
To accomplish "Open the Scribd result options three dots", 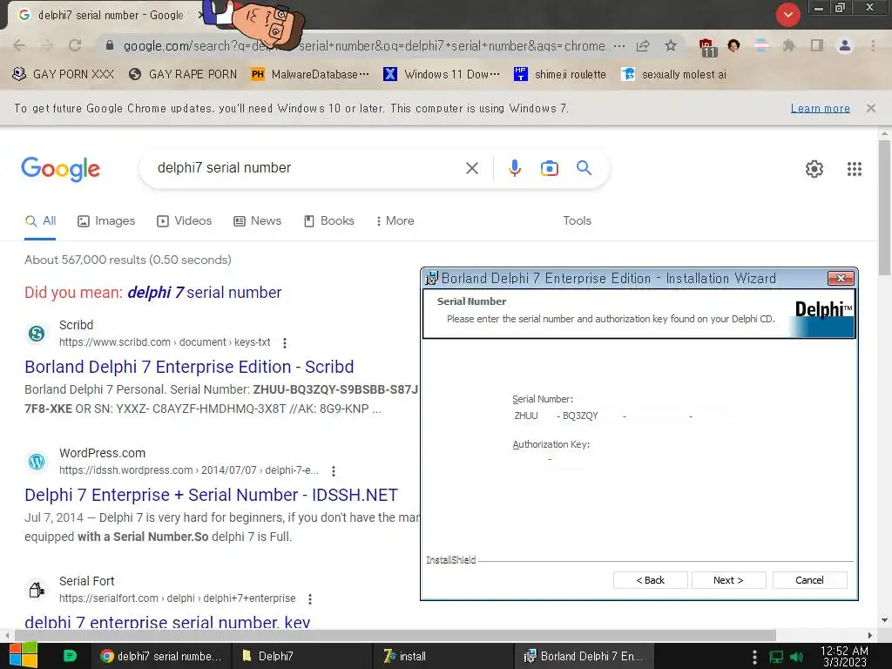I will (x=285, y=343).
